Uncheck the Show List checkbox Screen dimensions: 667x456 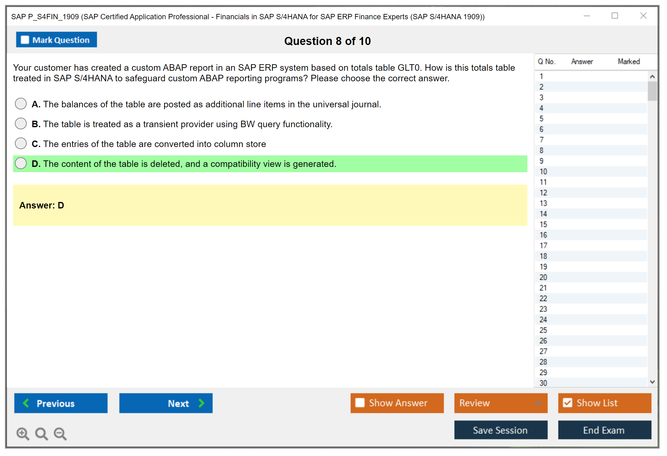567,403
